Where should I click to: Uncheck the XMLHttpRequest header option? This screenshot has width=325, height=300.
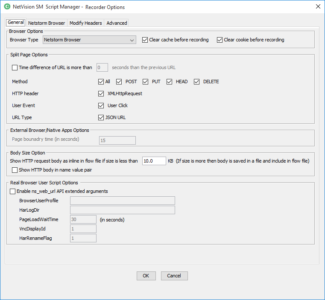[101, 93]
